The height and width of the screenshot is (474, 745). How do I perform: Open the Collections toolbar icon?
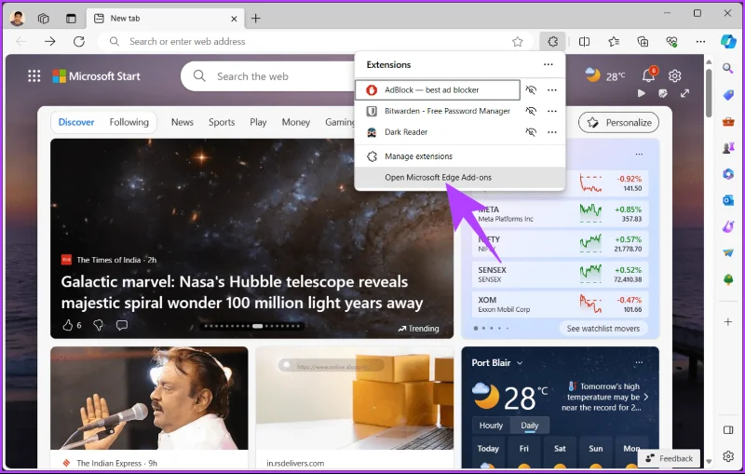(643, 42)
